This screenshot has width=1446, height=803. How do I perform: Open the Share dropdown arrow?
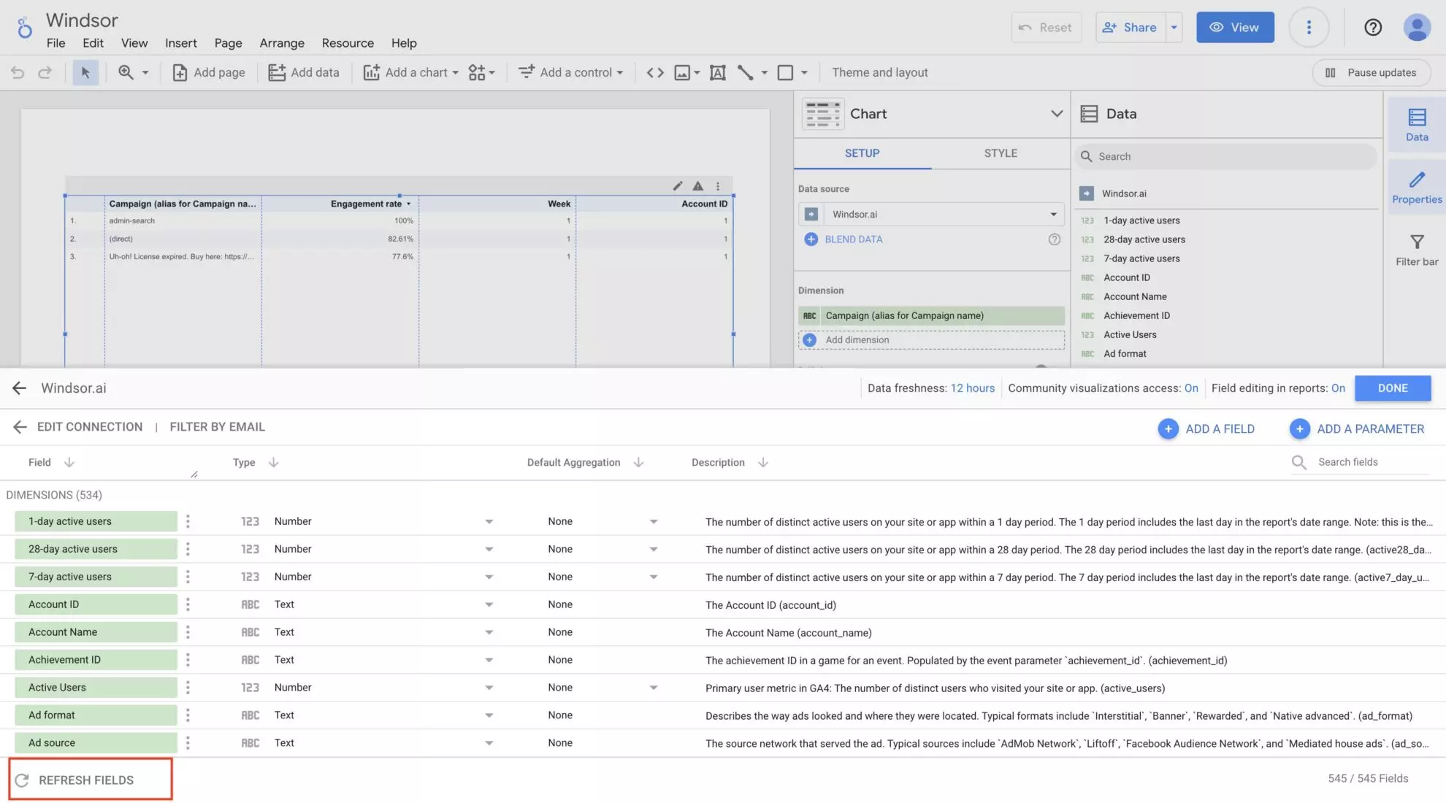1174,27
